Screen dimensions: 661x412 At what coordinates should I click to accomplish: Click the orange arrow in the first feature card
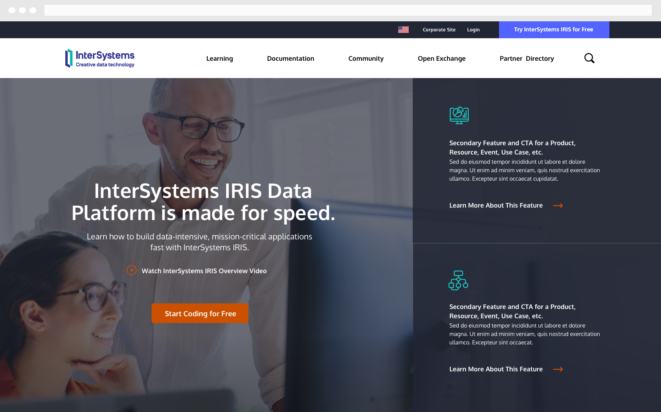pyautogui.click(x=558, y=206)
